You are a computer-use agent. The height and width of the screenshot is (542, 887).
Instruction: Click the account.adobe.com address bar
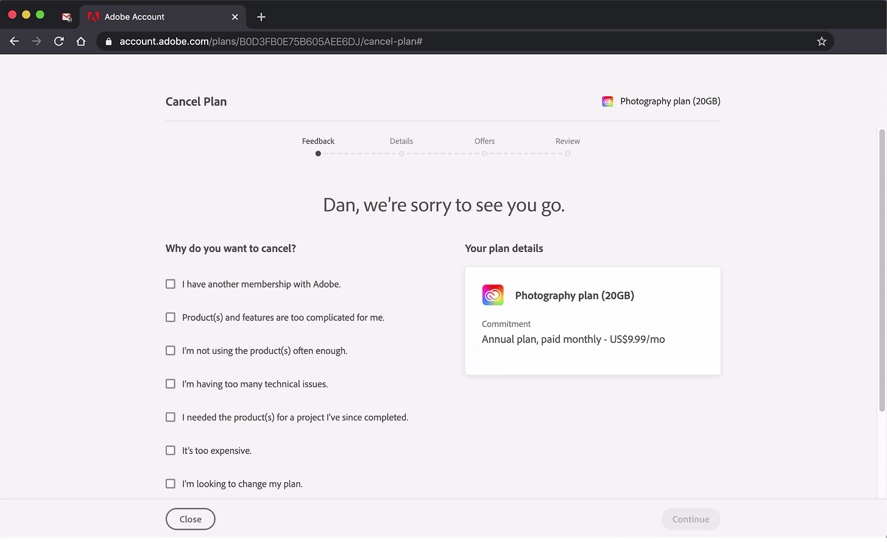click(x=465, y=41)
